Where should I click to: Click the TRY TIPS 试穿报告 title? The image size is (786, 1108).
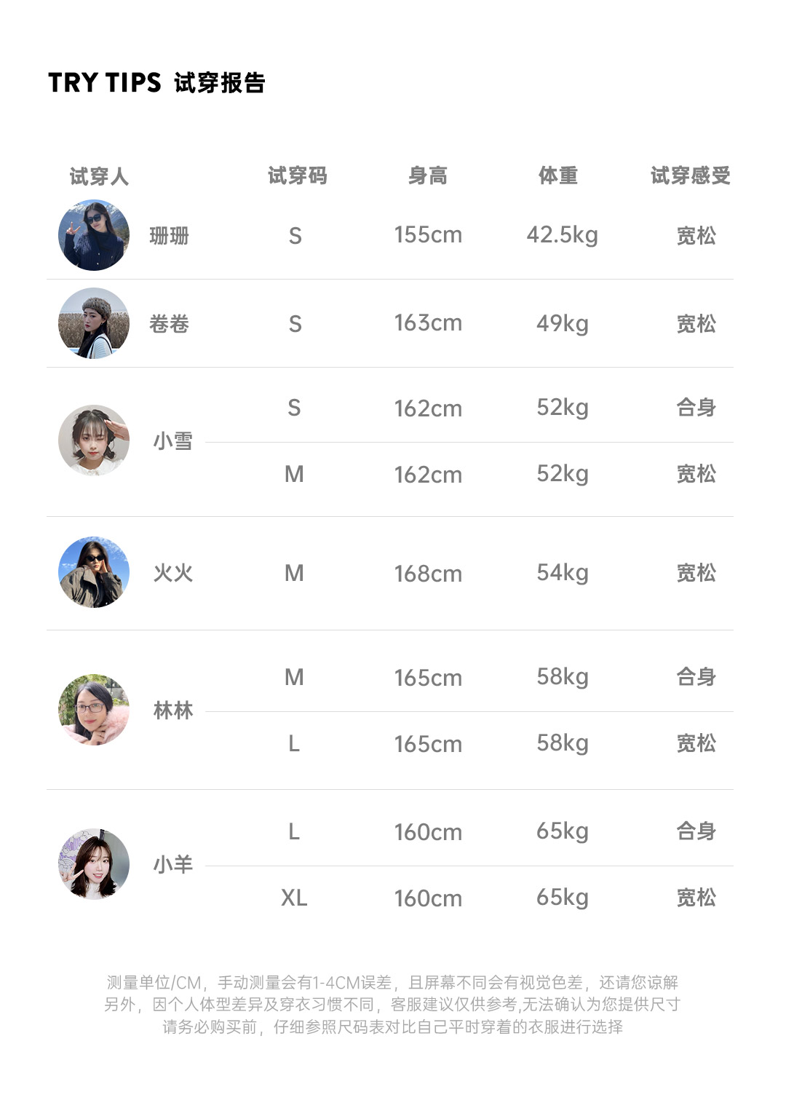pos(156,83)
